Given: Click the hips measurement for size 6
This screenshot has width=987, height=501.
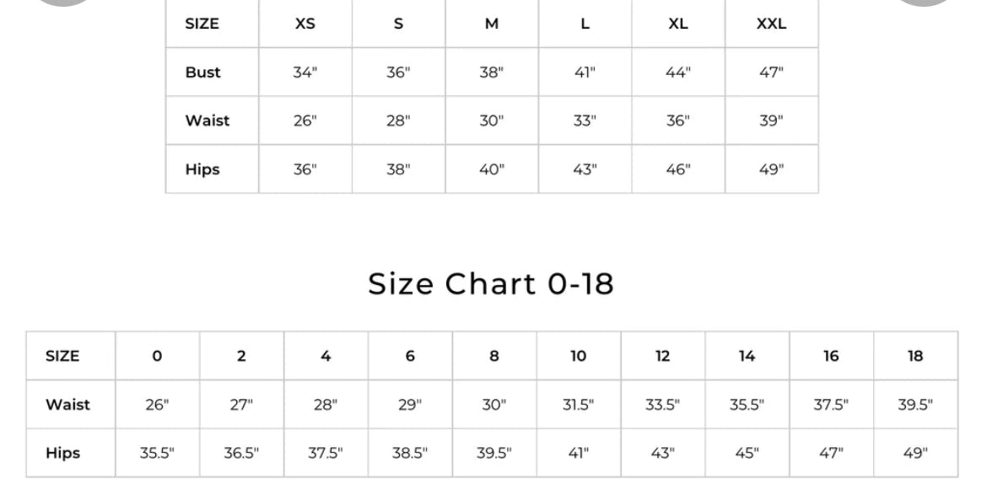Looking at the screenshot, I should point(410,453).
